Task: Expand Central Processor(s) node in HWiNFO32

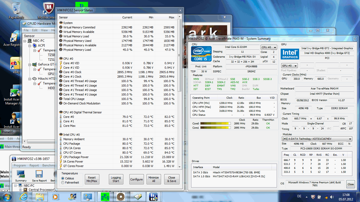Action: 21,190
